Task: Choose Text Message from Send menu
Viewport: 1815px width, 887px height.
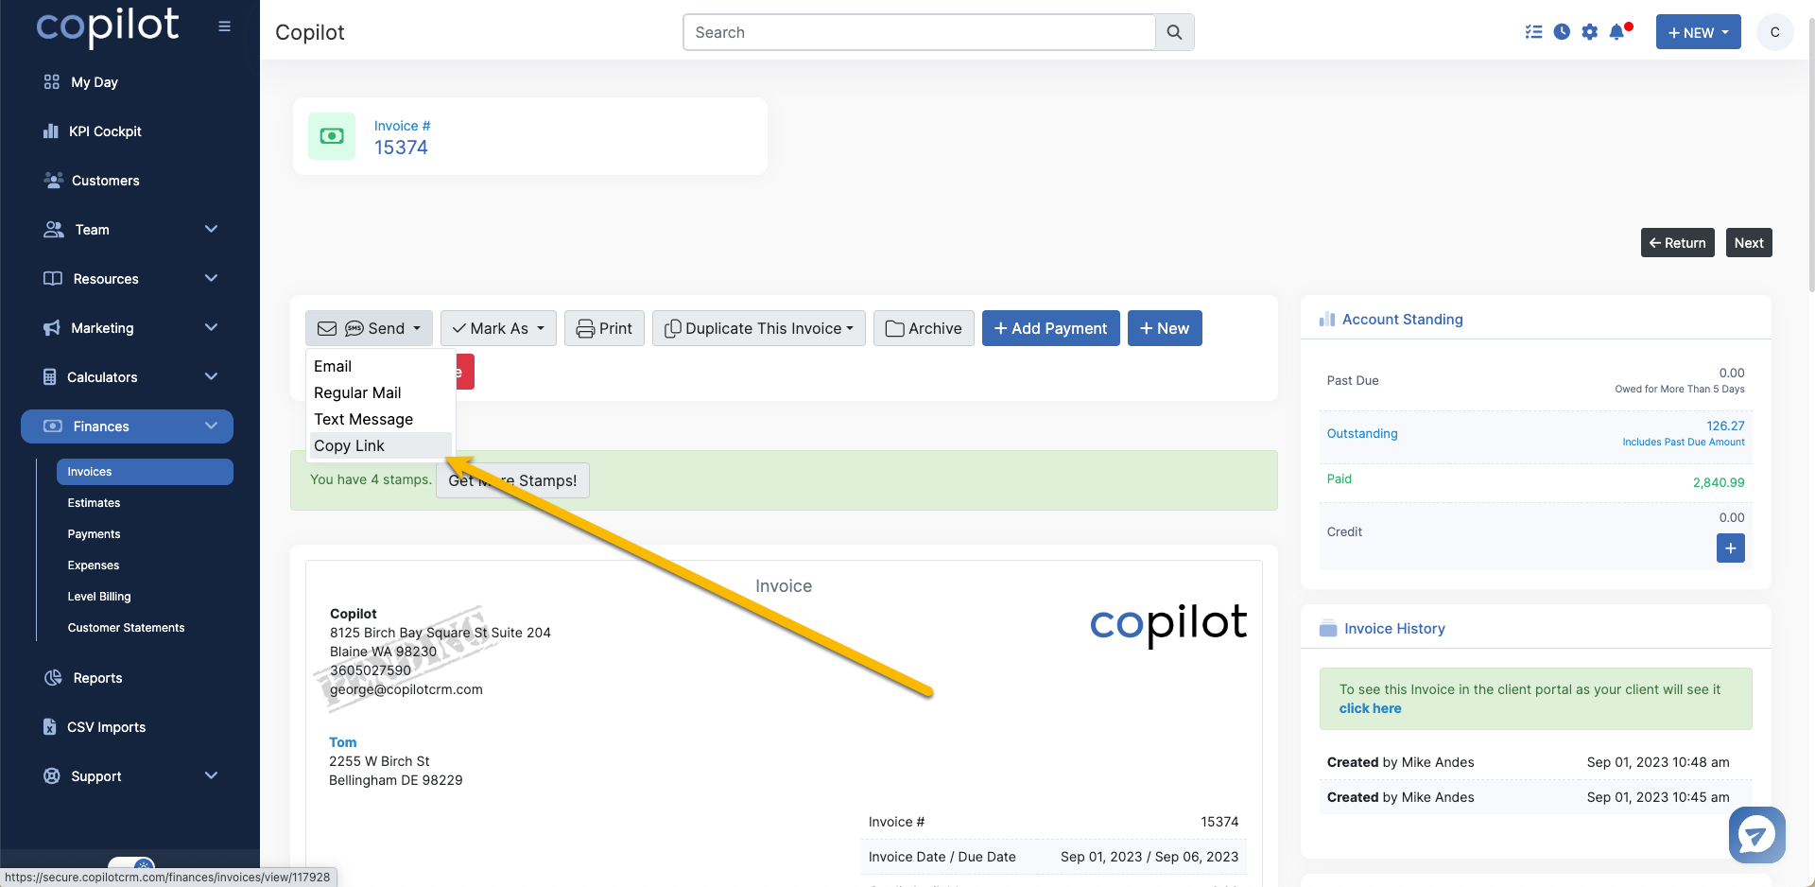Action: tap(380, 419)
